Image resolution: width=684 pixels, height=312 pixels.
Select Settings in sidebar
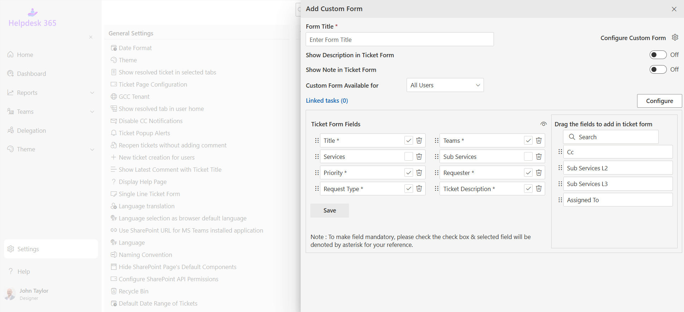tap(51, 249)
